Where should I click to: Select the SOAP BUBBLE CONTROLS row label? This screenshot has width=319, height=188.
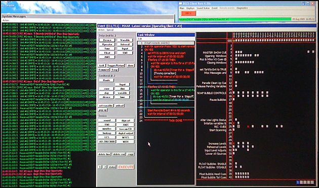[212, 93]
